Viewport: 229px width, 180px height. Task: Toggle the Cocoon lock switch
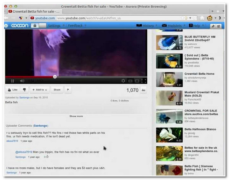coord(39,26)
